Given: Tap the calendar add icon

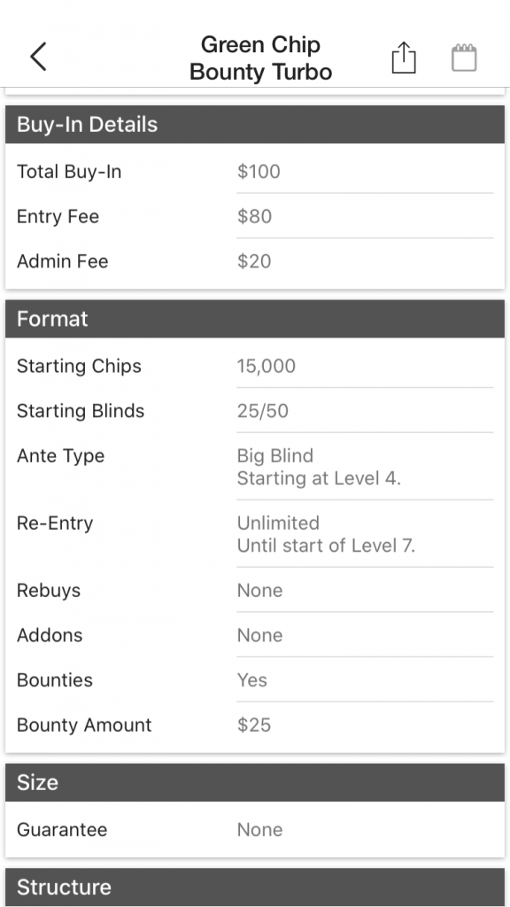Looking at the screenshot, I should pos(464,58).
